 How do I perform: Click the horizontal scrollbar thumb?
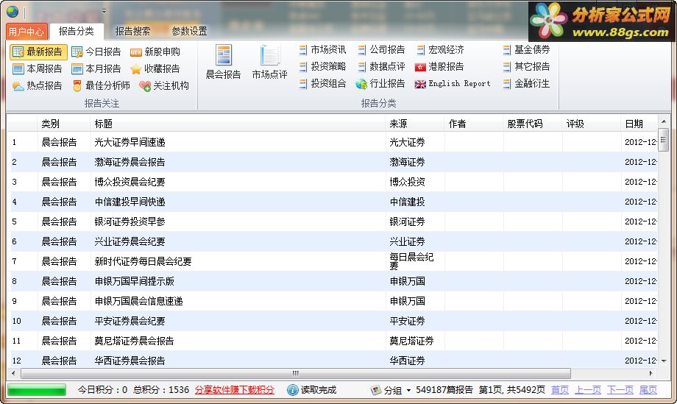tap(296, 373)
